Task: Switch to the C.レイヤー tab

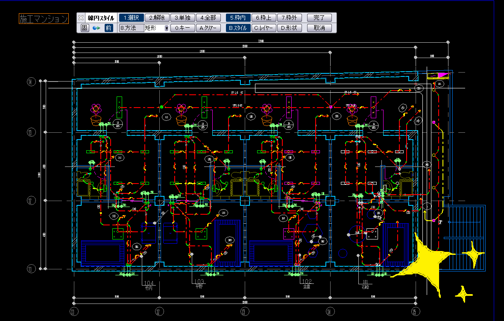Action: (x=264, y=28)
